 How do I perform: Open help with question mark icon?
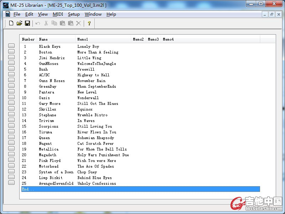[x=89, y=23]
